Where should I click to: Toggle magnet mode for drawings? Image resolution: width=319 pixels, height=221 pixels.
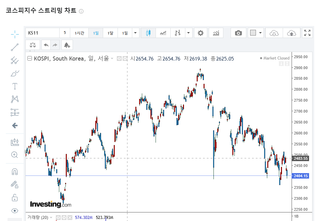tap(15, 171)
